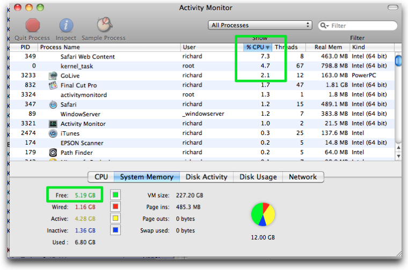Viewport: 408px width, 270px height.
Task: Click the 137.6 MB memory value
Action: pos(334,133)
